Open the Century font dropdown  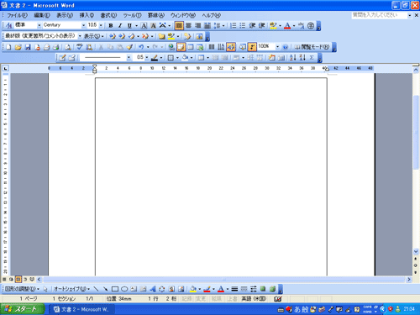[83, 25]
